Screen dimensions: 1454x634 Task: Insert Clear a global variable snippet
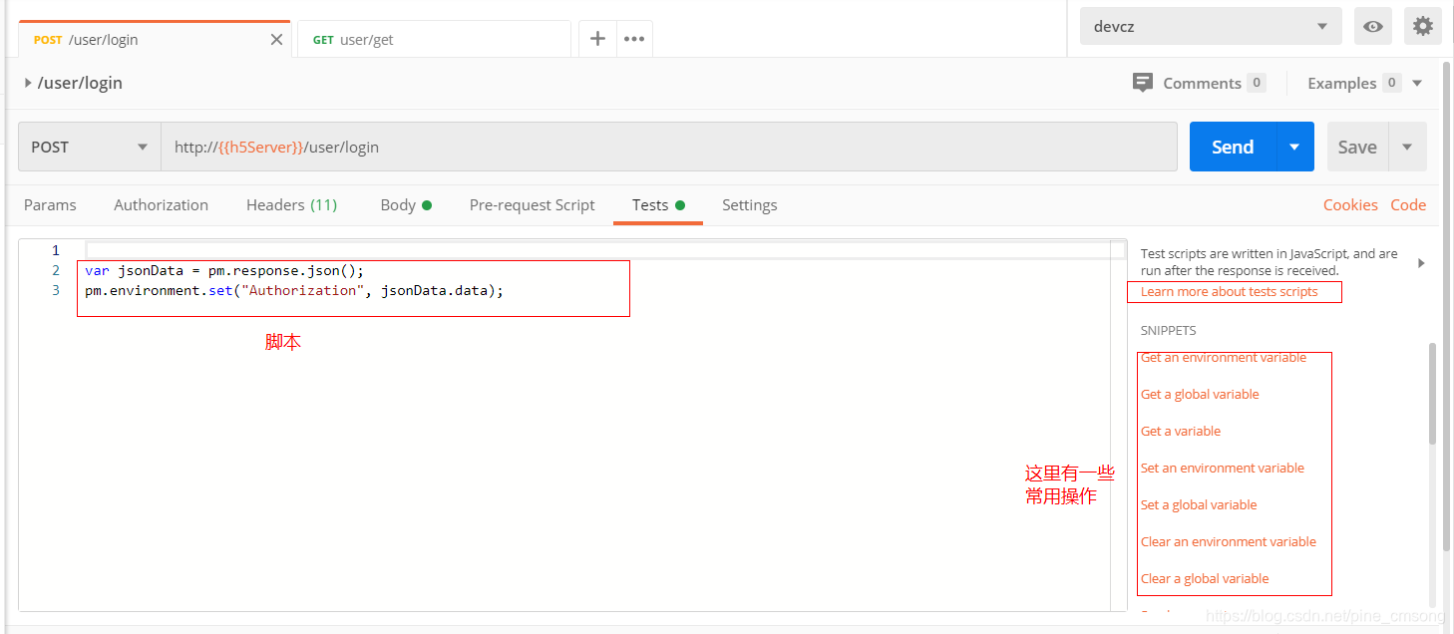pyautogui.click(x=1205, y=578)
